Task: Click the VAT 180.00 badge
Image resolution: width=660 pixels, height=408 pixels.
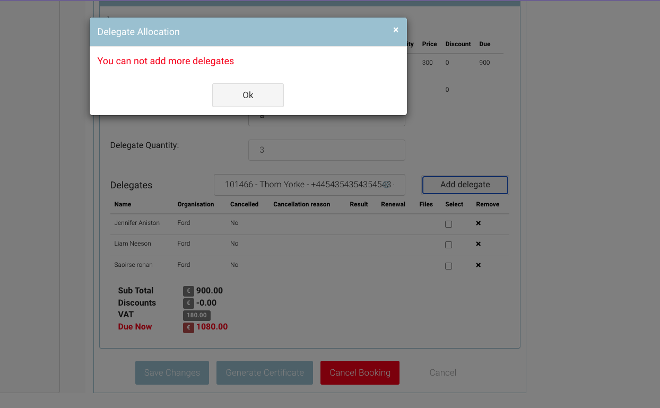Action: [x=196, y=315]
